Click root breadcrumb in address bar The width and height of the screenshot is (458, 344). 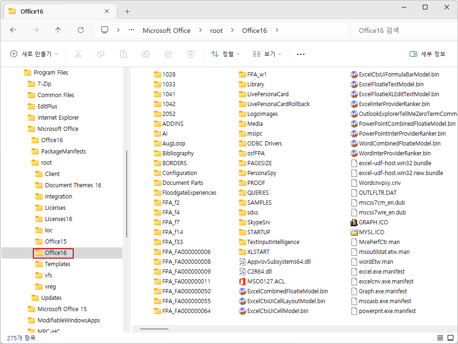pos(216,31)
